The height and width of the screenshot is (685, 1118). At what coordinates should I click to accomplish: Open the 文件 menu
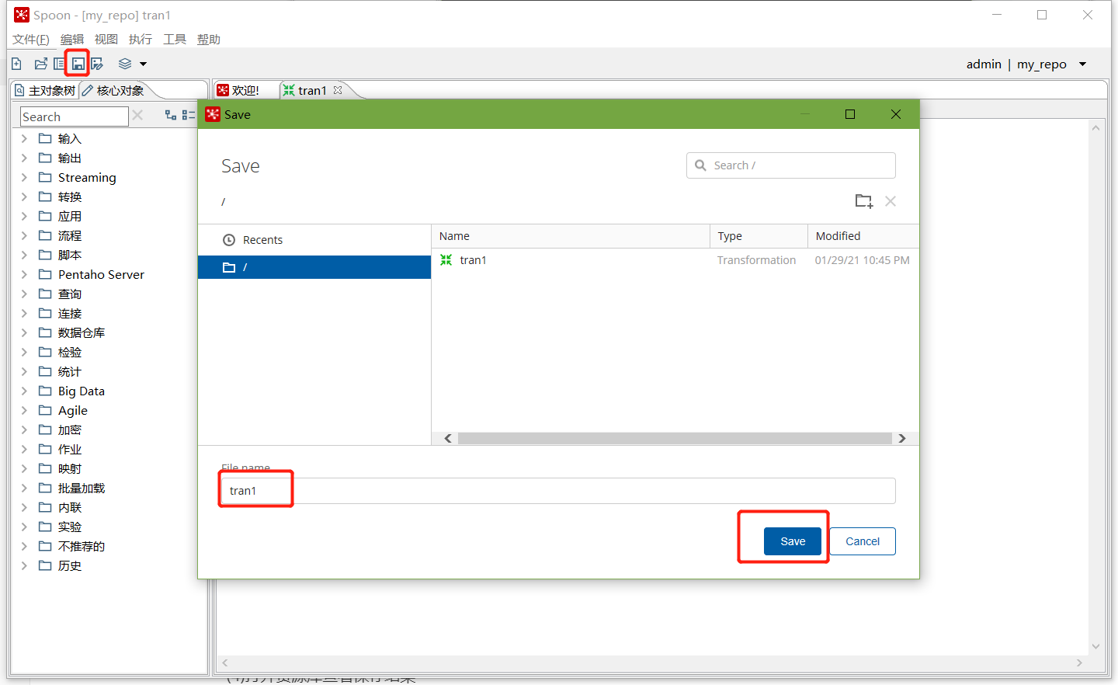tap(31, 40)
